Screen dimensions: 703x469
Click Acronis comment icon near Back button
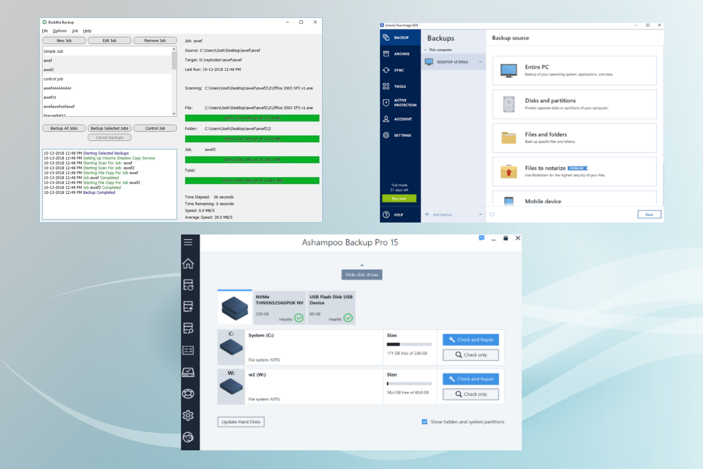pyautogui.click(x=492, y=215)
